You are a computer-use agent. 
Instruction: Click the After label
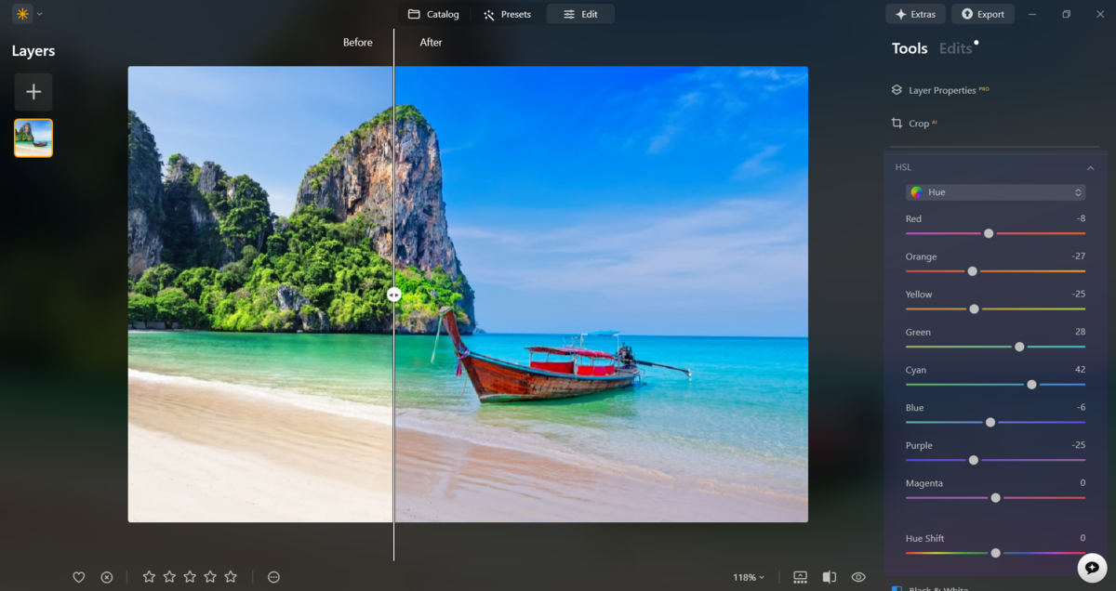click(431, 43)
